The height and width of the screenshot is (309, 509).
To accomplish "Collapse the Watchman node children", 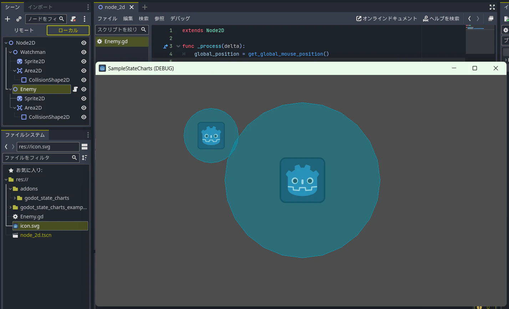I will click(x=10, y=52).
